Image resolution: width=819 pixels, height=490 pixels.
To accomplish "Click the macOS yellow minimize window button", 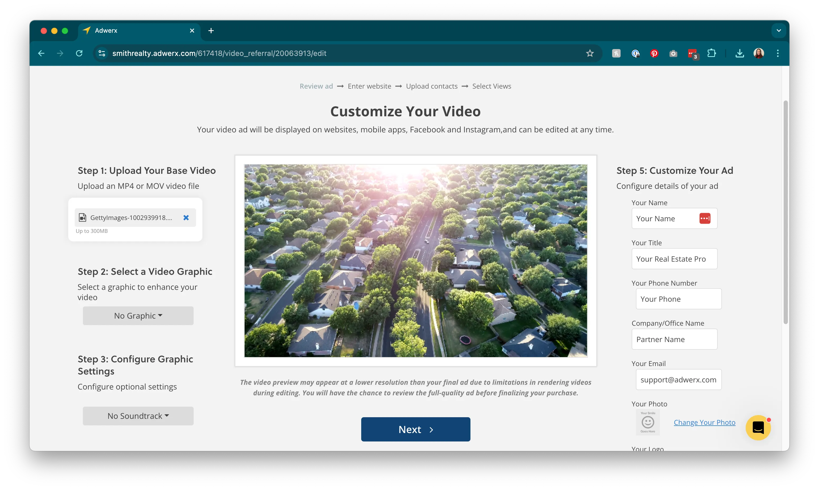I will click(x=55, y=31).
